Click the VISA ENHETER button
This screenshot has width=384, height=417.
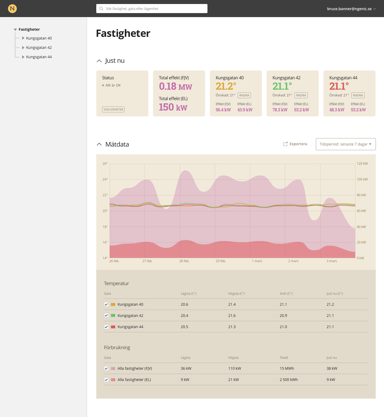click(x=113, y=109)
